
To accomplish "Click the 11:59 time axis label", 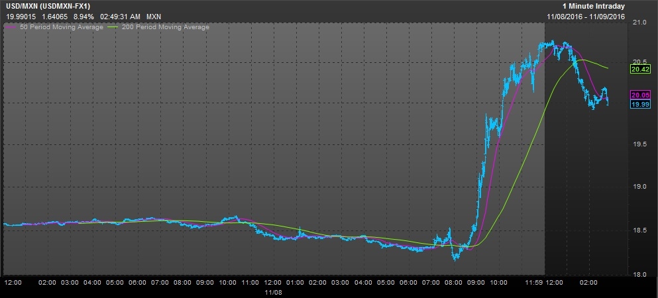I will coord(534,282).
